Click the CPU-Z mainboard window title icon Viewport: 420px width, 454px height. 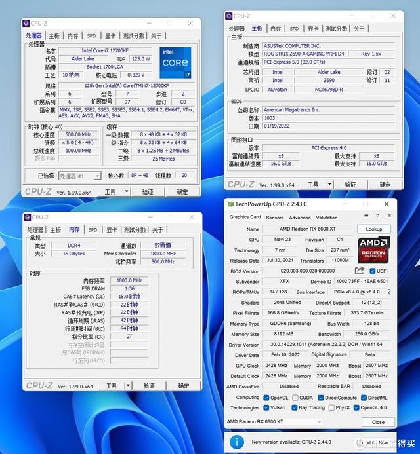pos(229,16)
